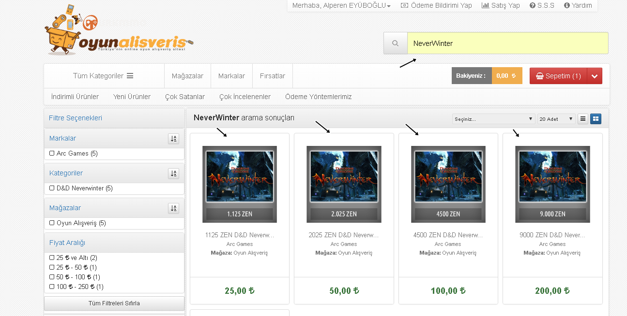627x316 pixels.
Task: Sort the Kategoriler filter list
Action: point(174,173)
